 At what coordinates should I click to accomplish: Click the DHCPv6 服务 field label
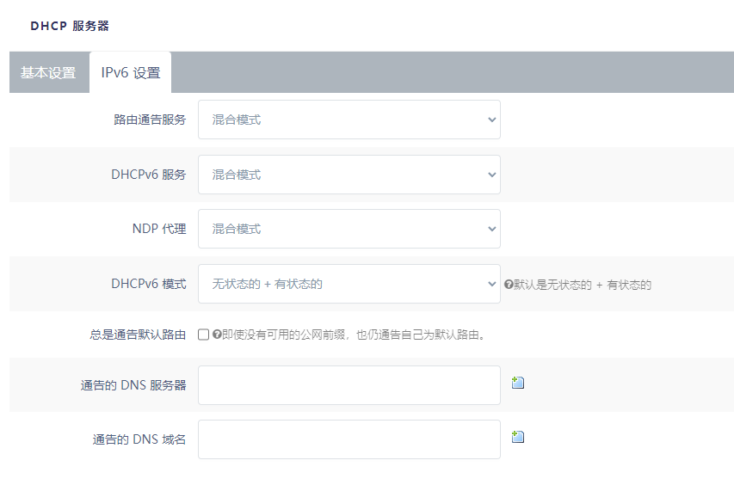[x=148, y=175]
